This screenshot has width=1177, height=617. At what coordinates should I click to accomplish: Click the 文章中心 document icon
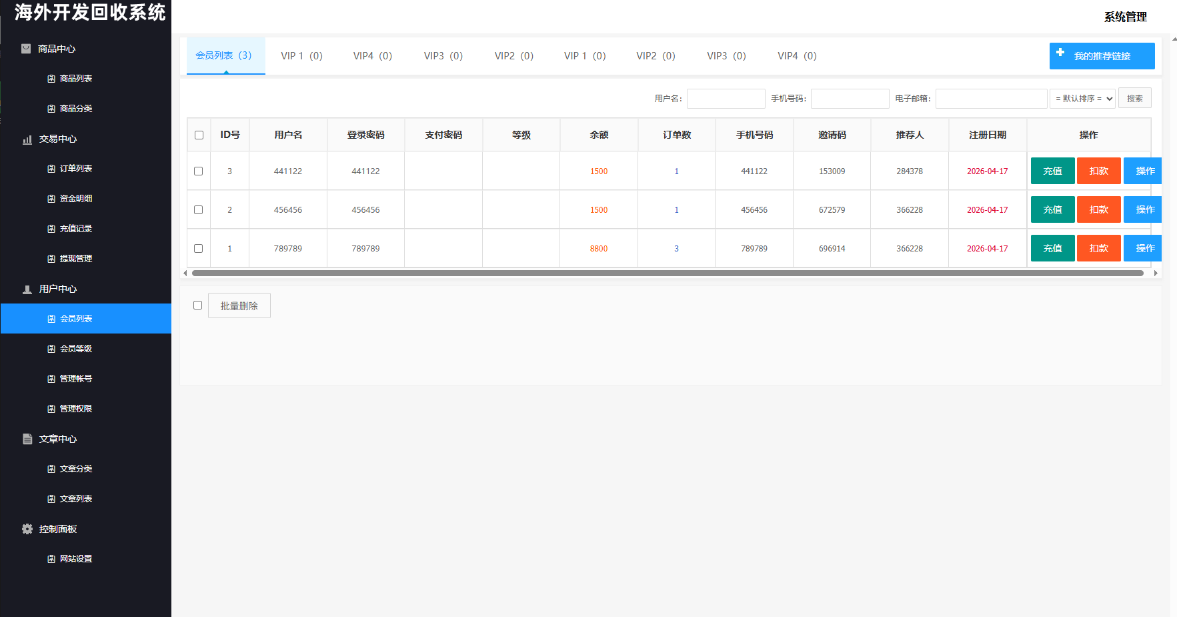(27, 439)
